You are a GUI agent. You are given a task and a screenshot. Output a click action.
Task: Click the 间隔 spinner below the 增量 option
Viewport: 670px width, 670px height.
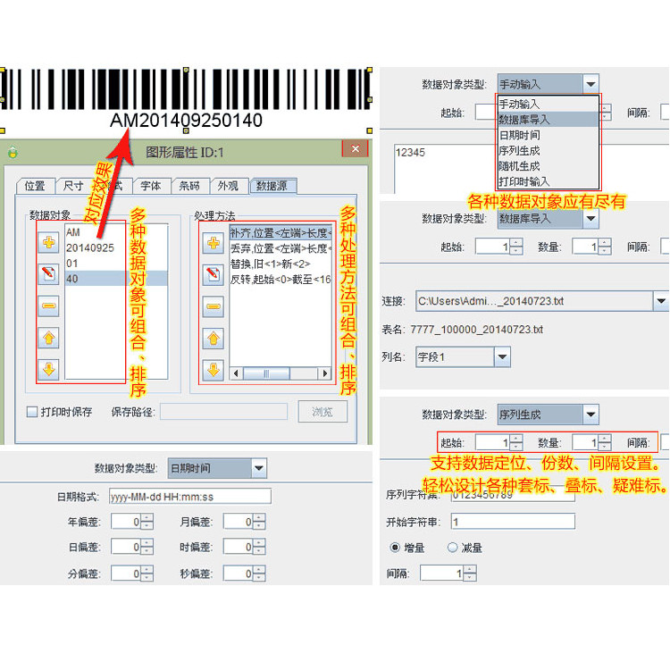(448, 573)
